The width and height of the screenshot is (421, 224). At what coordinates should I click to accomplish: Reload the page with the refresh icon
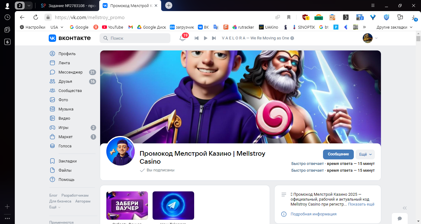point(35,17)
